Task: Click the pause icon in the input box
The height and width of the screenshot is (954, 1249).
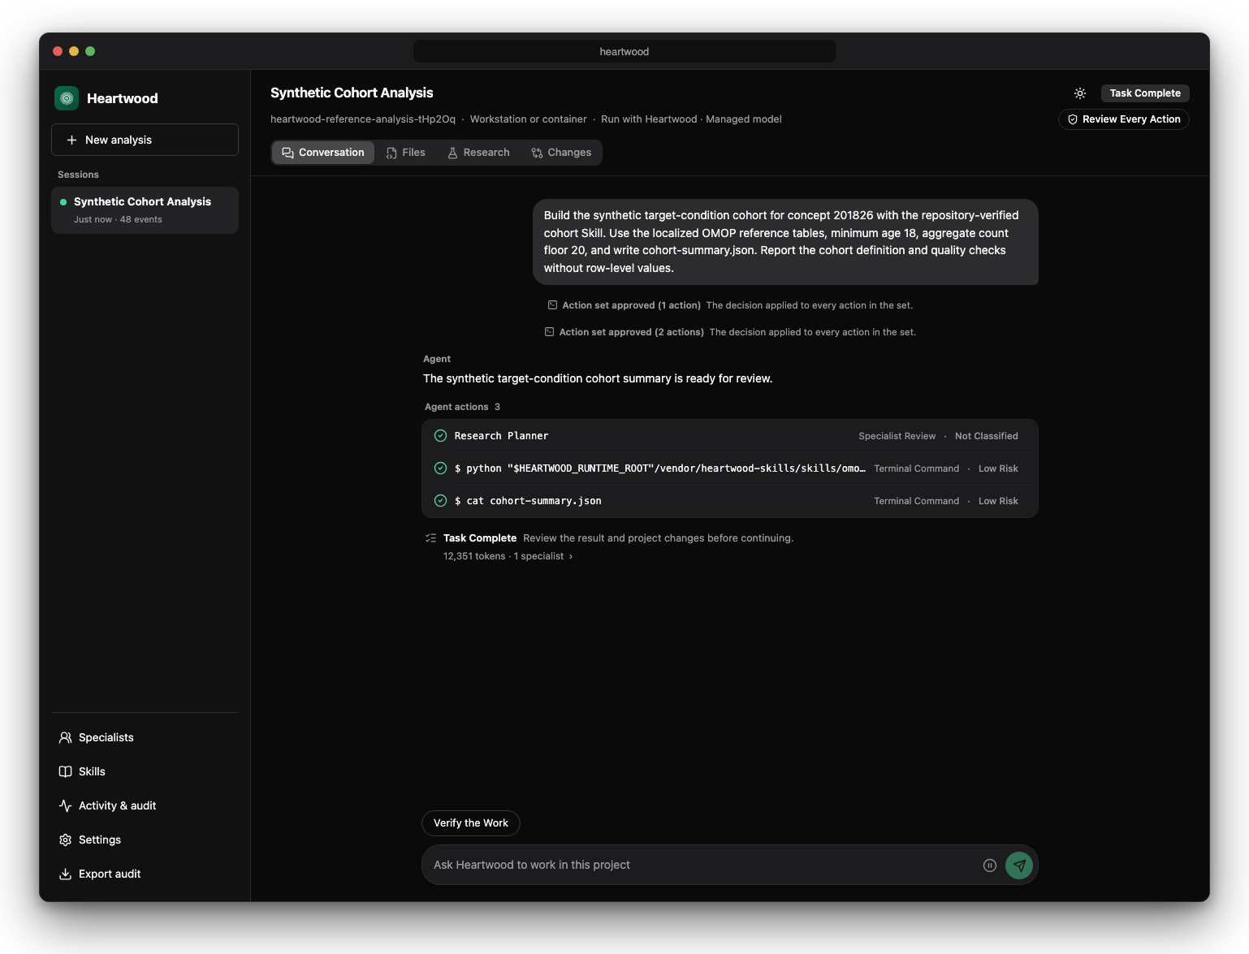Action: 990,866
